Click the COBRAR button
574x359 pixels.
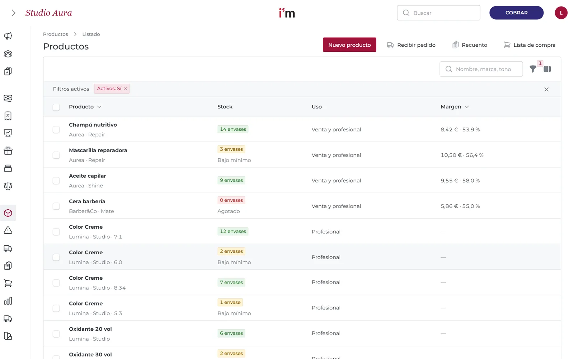pyautogui.click(x=516, y=13)
